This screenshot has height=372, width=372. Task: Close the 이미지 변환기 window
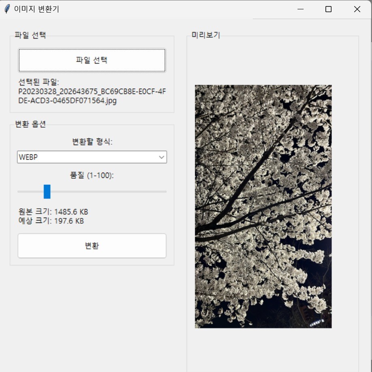click(x=357, y=9)
